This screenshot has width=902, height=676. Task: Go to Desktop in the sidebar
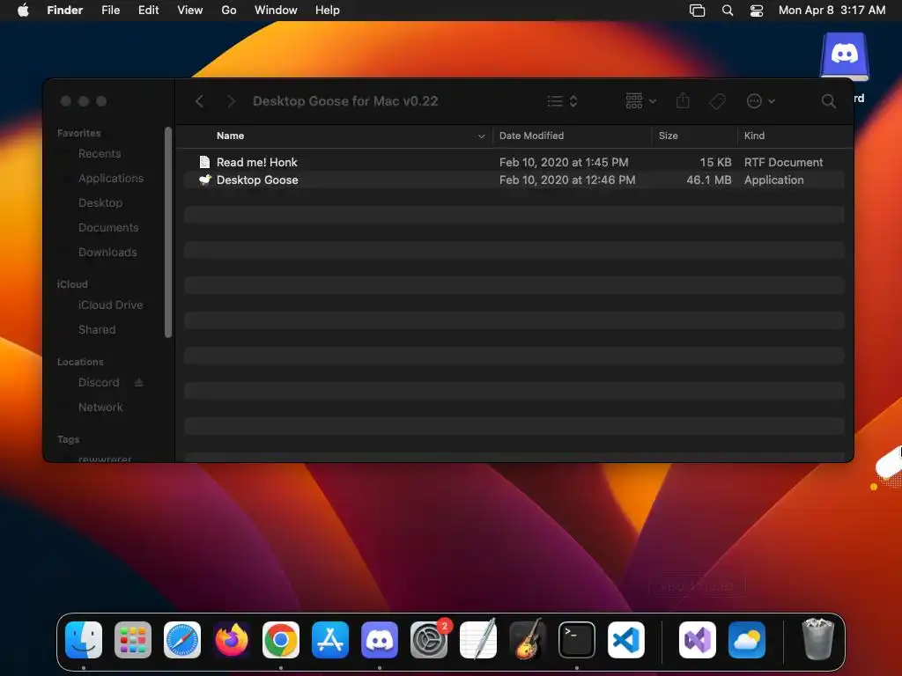pos(100,203)
